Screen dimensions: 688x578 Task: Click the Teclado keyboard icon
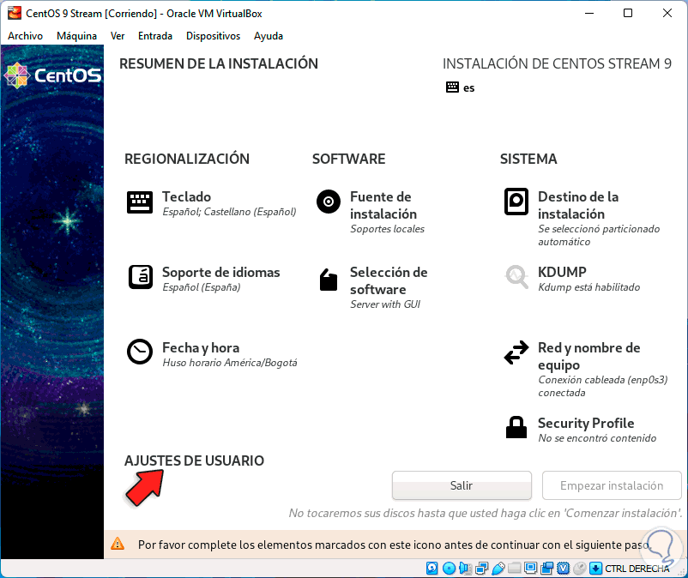point(140,202)
